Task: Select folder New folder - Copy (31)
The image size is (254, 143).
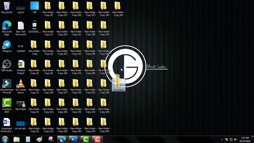Action: [90, 86]
